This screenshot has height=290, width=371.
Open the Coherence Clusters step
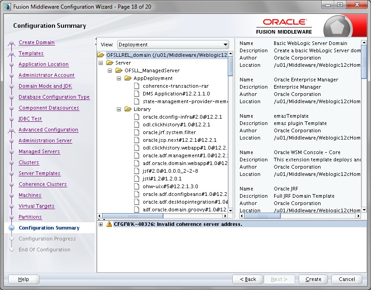pos(43,184)
